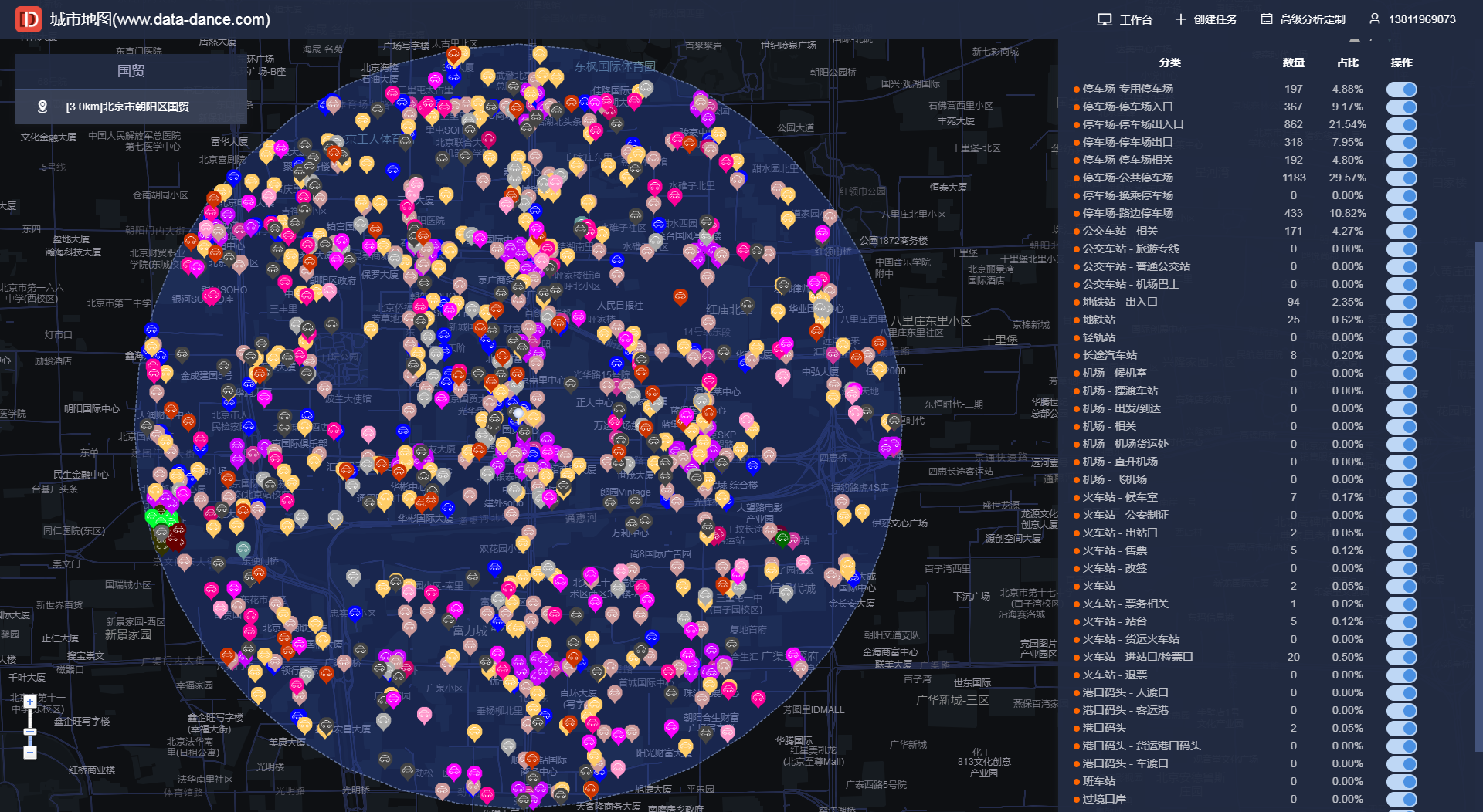Viewport: 1483px width, 812px height.
Task: Click the bright green marker near 同仁医院
Action: pos(154,516)
